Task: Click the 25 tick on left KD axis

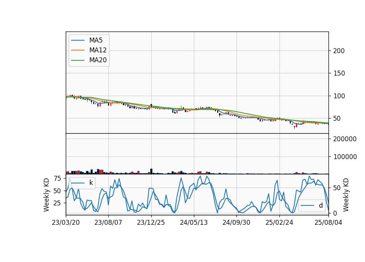Action: (x=57, y=203)
